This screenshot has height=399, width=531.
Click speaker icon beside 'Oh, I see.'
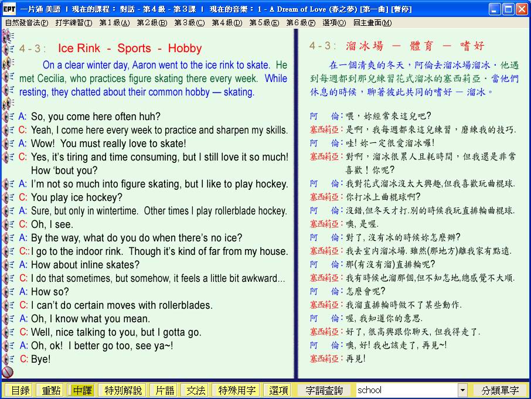8,224
